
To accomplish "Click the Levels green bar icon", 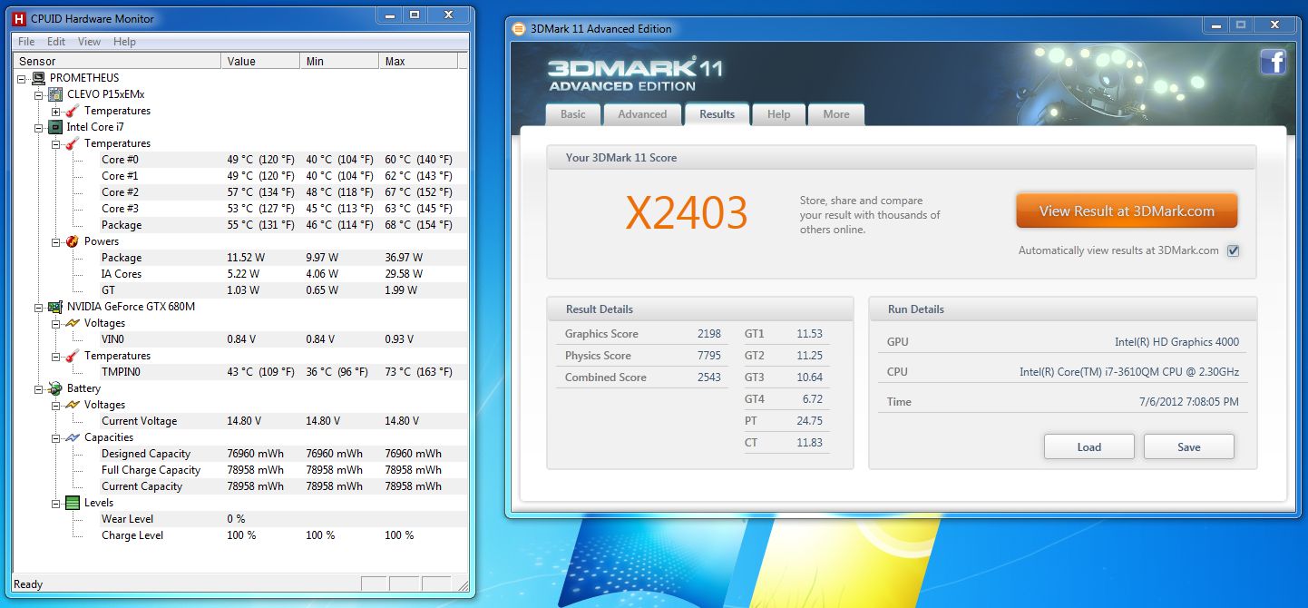I will click(x=73, y=503).
